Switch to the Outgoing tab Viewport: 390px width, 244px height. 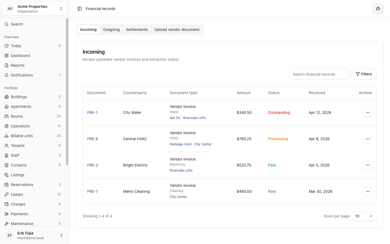point(111,30)
